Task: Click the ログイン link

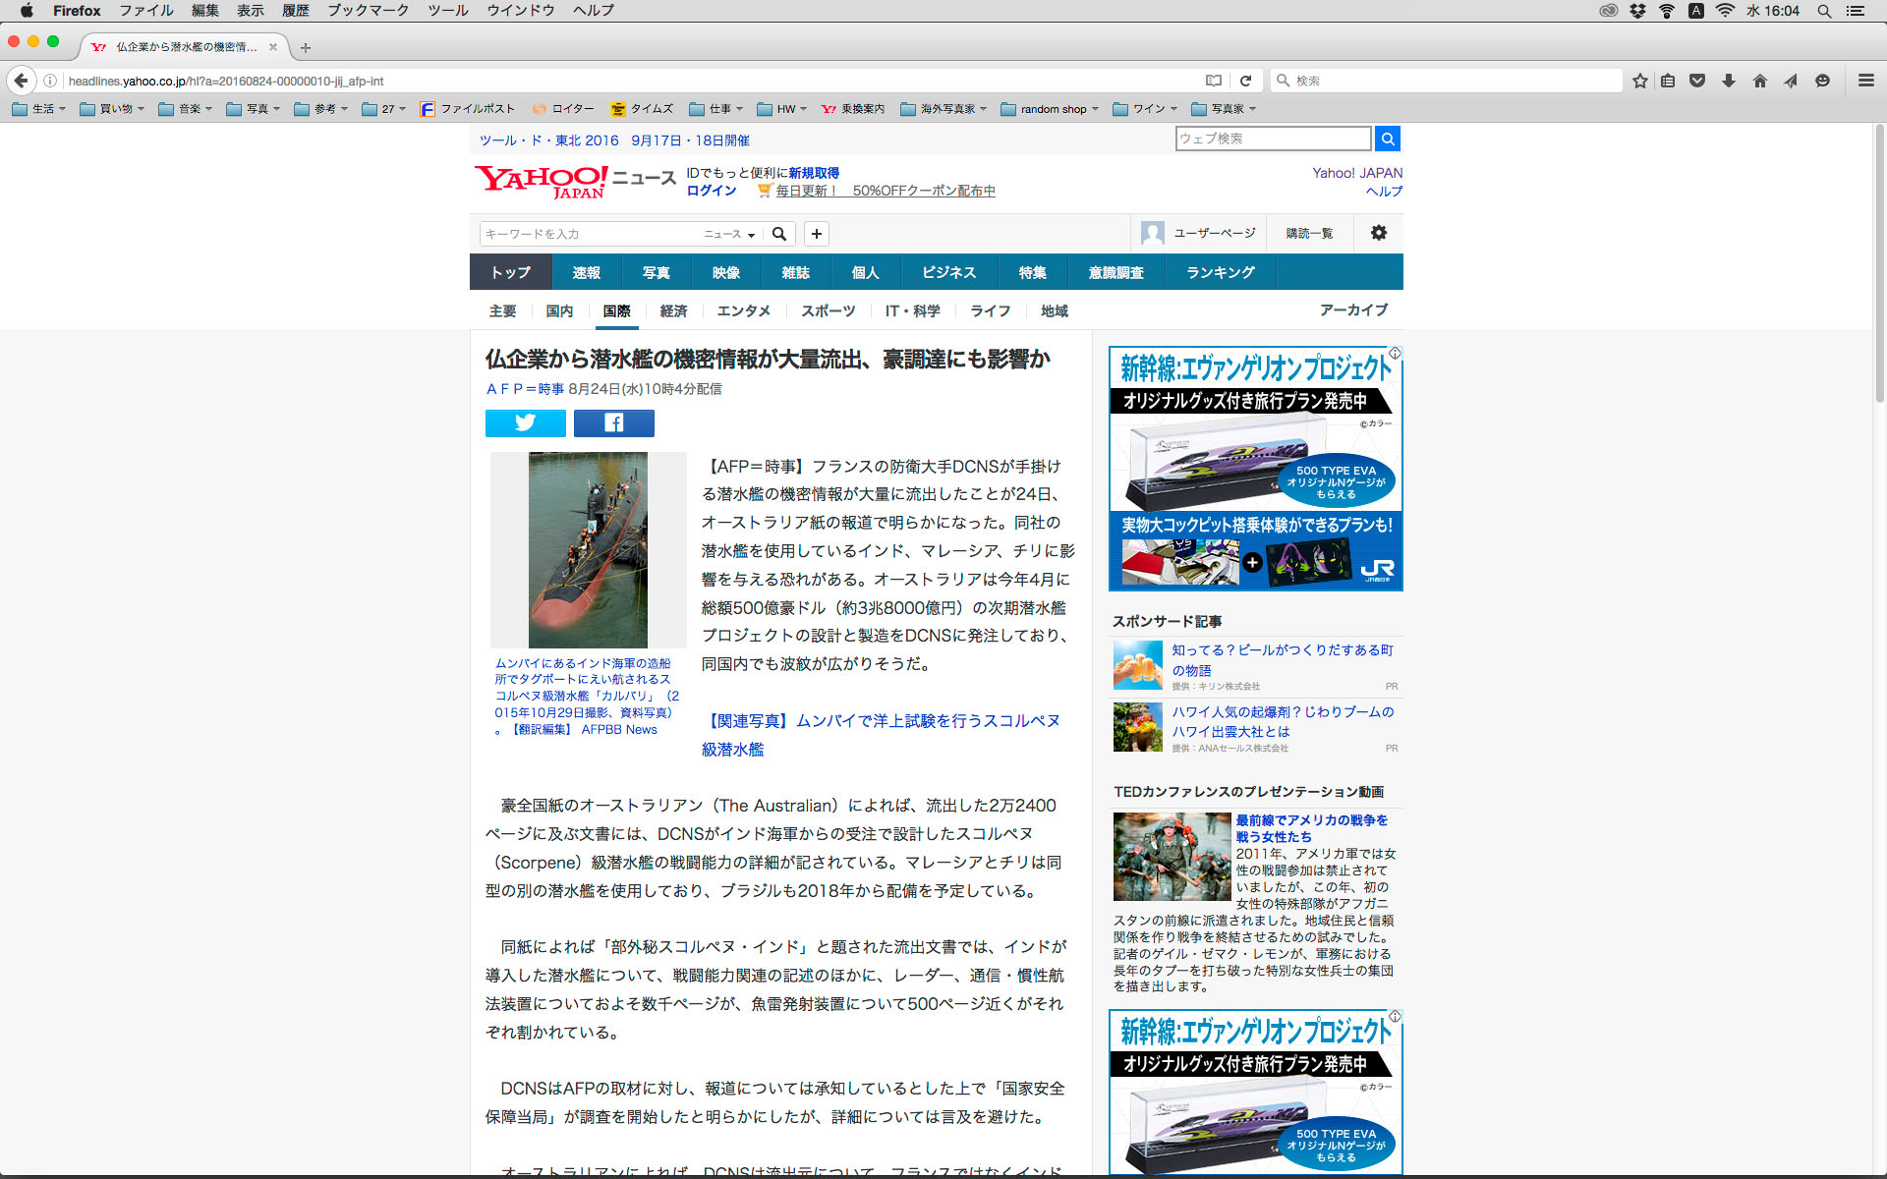Action: pos(712,191)
